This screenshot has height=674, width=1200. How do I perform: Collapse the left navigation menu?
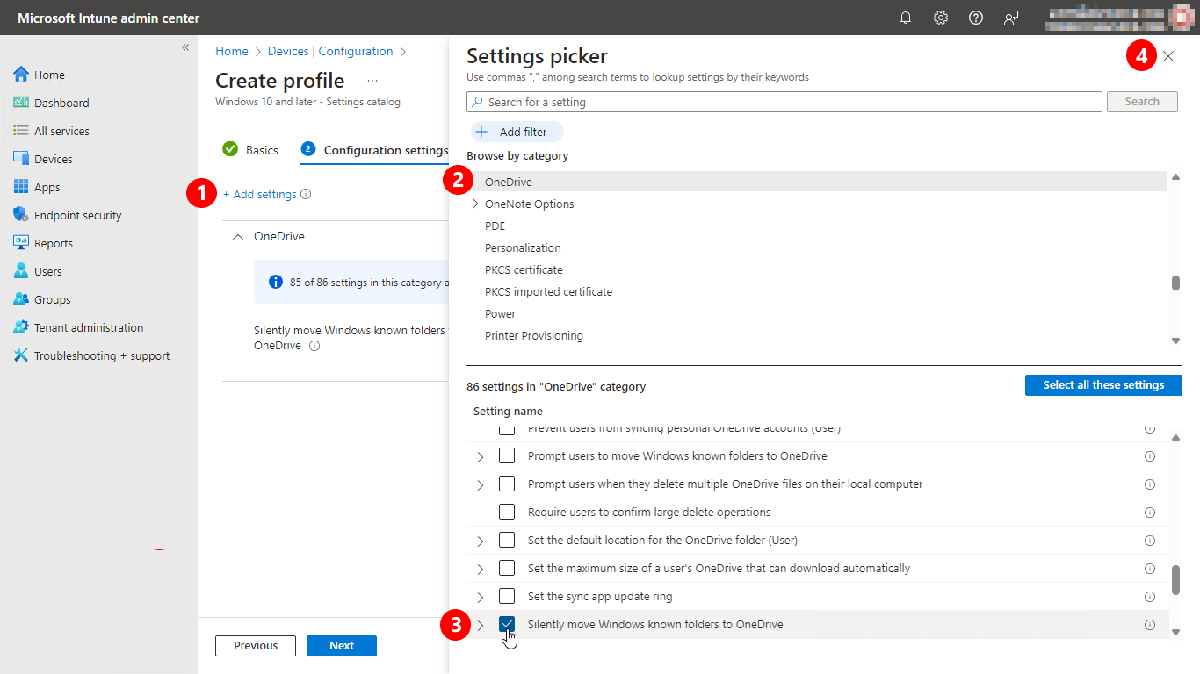tap(185, 47)
